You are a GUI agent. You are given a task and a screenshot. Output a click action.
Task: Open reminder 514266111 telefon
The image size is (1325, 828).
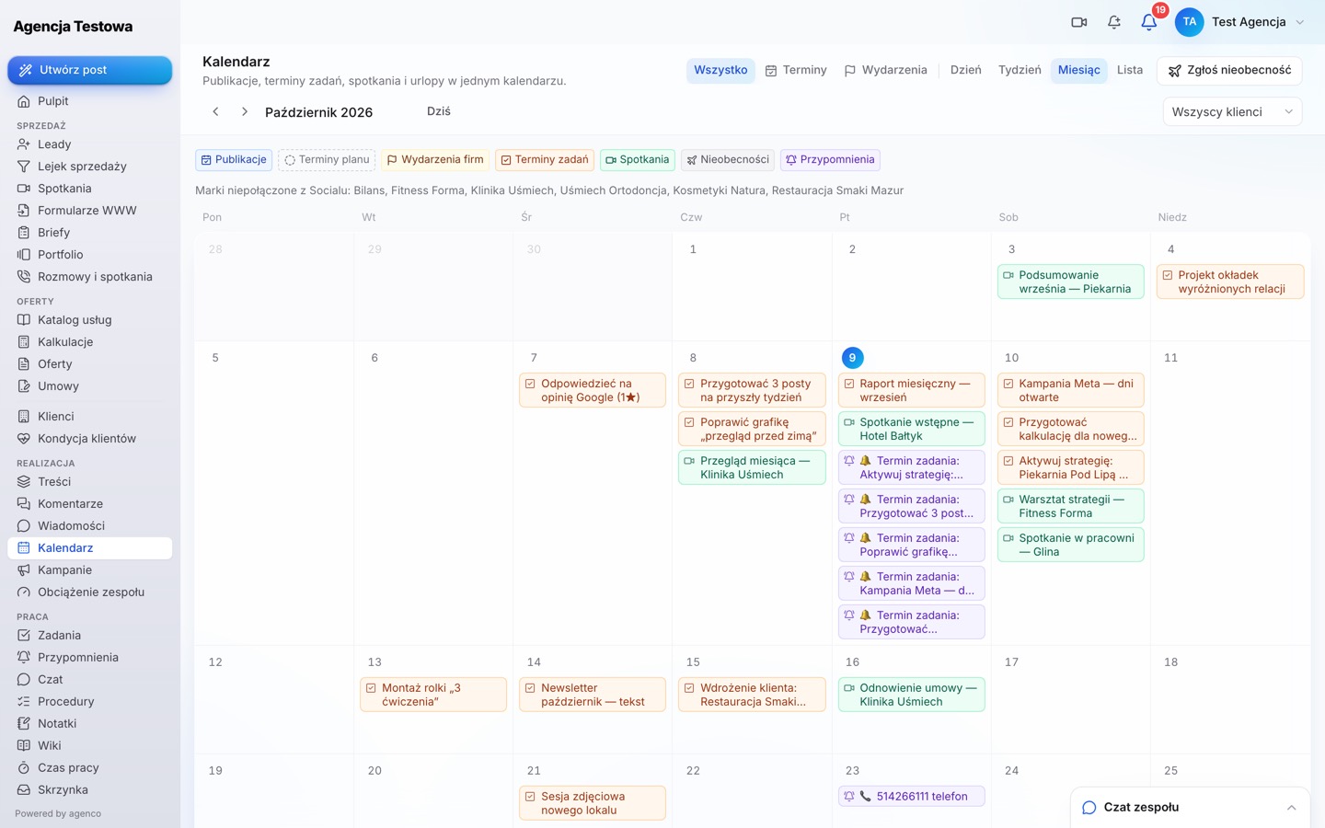click(912, 797)
